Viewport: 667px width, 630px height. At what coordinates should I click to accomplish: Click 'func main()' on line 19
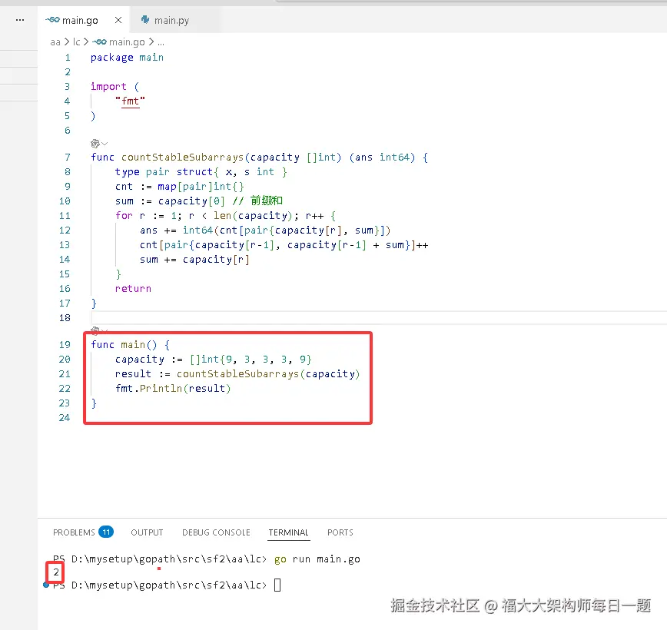pyautogui.click(x=124, y=344)
